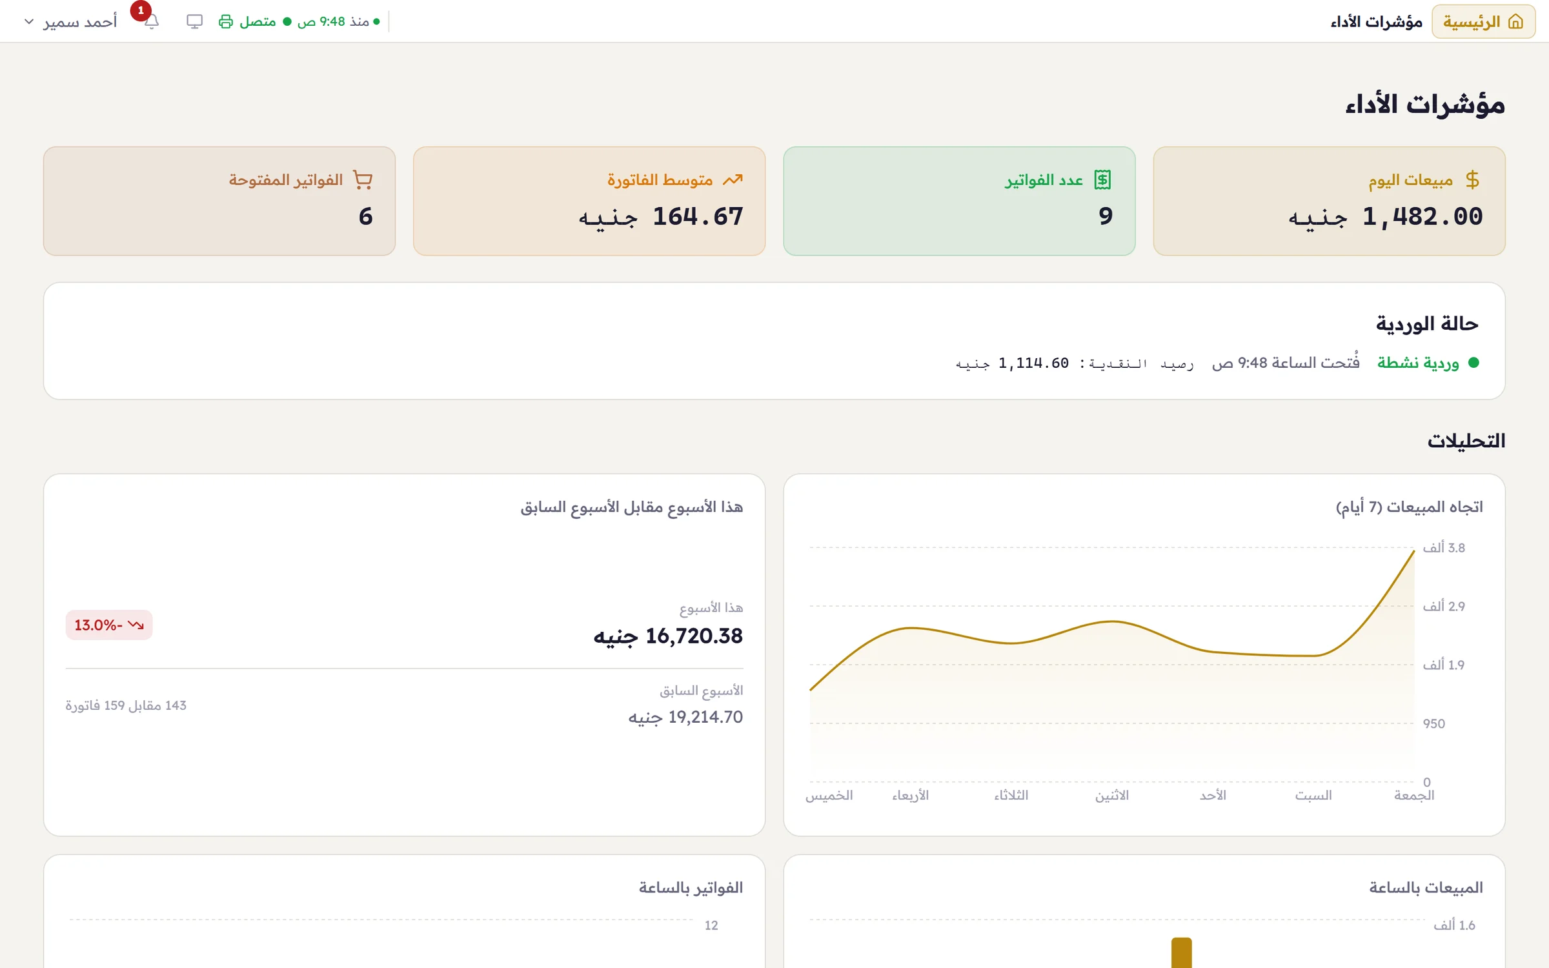Viewport: 1549px width, 968px height.
Task: Click the downward trend icon in -13.0% badge
Action: click(x=136, y=625)
